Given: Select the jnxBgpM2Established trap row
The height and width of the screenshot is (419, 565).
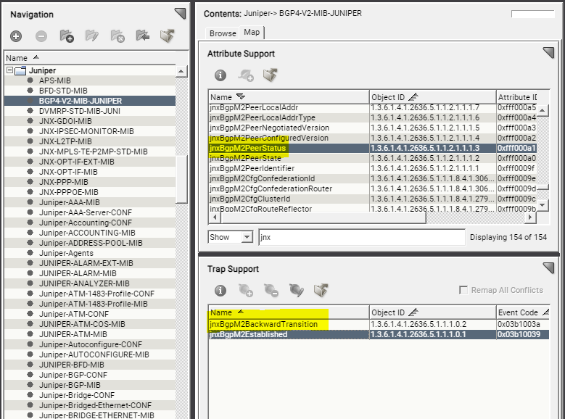Looking at the screenshot, I should click(379, 334).
